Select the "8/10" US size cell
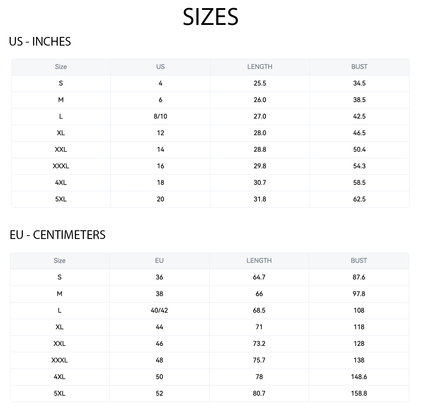The height and width of the screenshot is (414, 421). [x=160, y=116]
